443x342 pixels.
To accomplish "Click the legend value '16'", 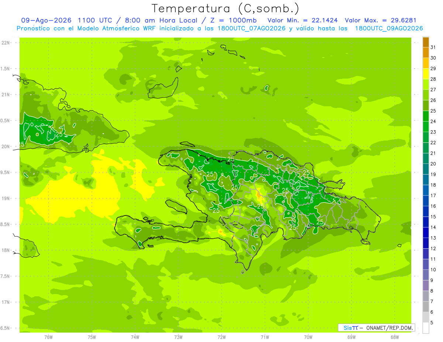I will click(433, 206).
